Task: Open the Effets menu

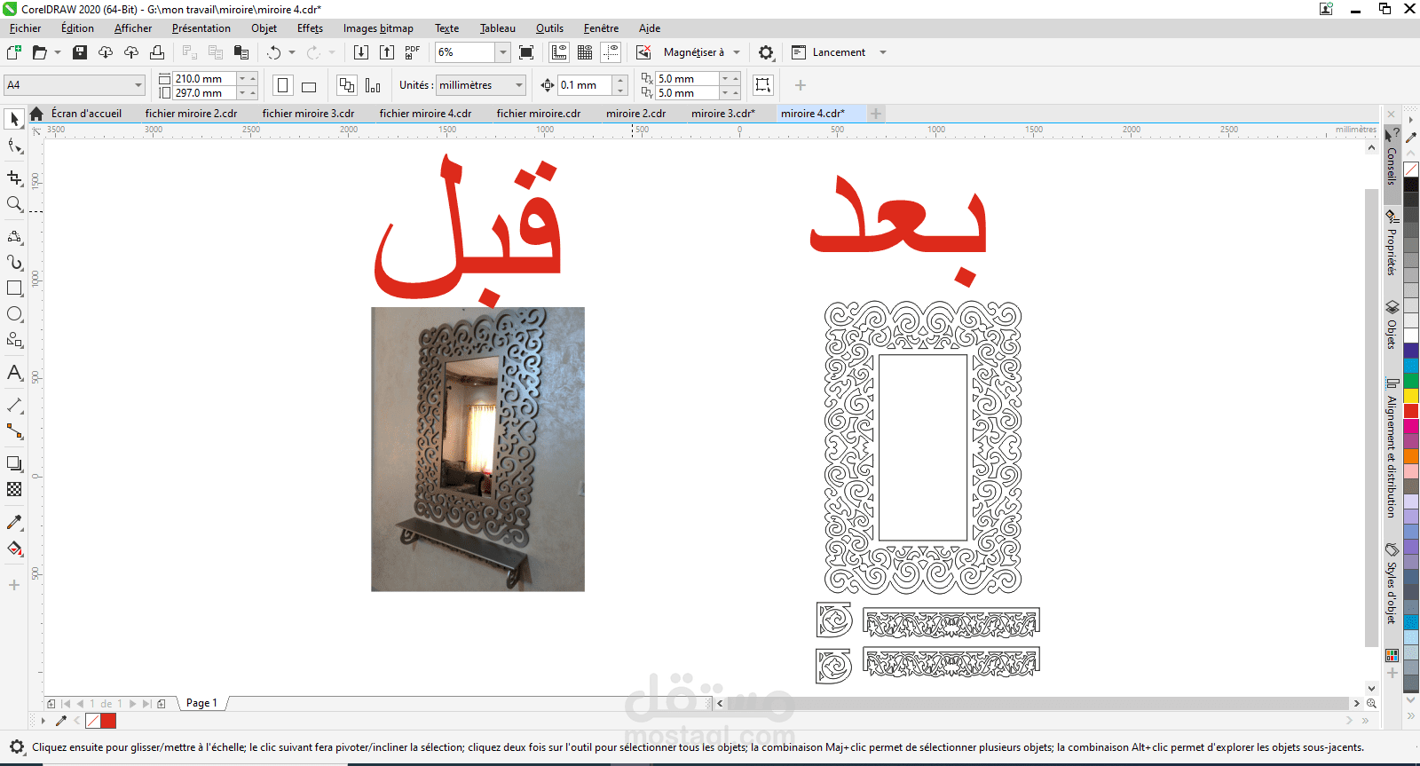Action: point(310,28)
